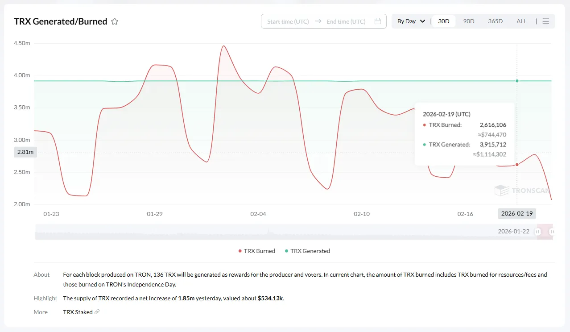Image resolution: width=570 pixels, height=332 pixels.
Task: Toggle the TRX Generated legend series
Action: coord(308,251)
